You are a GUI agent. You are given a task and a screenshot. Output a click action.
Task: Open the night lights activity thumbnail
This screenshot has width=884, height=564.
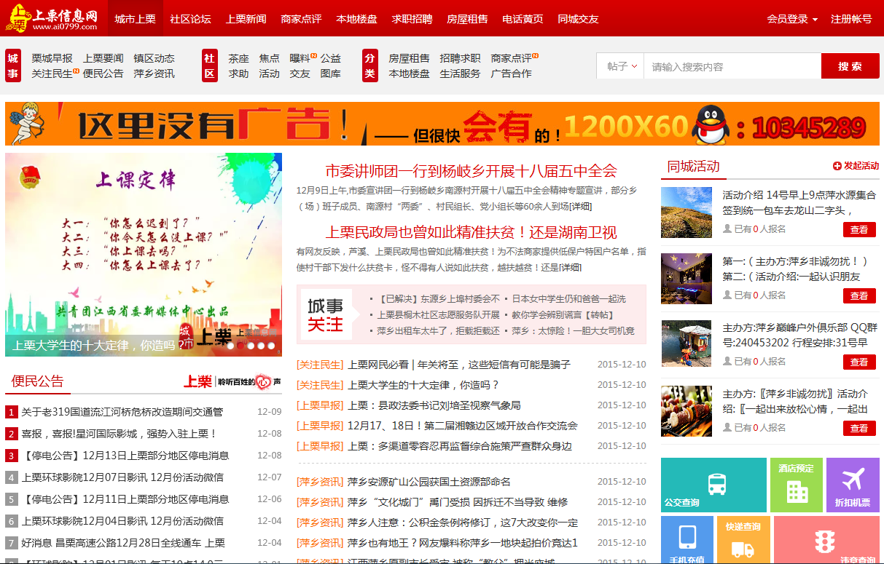pos(687,279)
